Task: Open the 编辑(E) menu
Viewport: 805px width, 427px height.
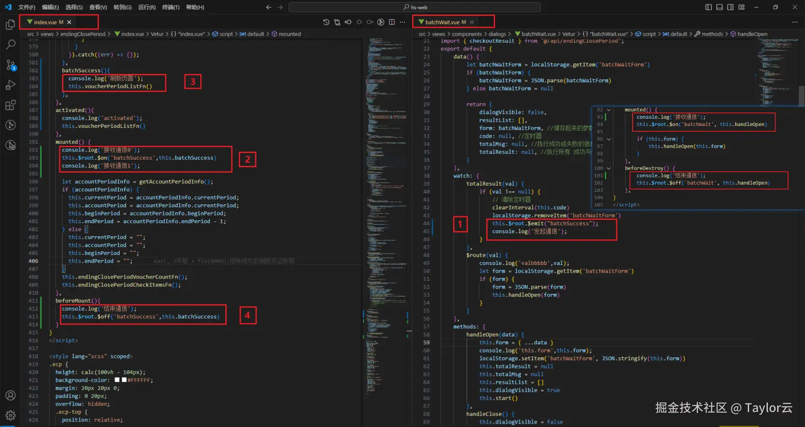Action: click(x=51, y=7)
